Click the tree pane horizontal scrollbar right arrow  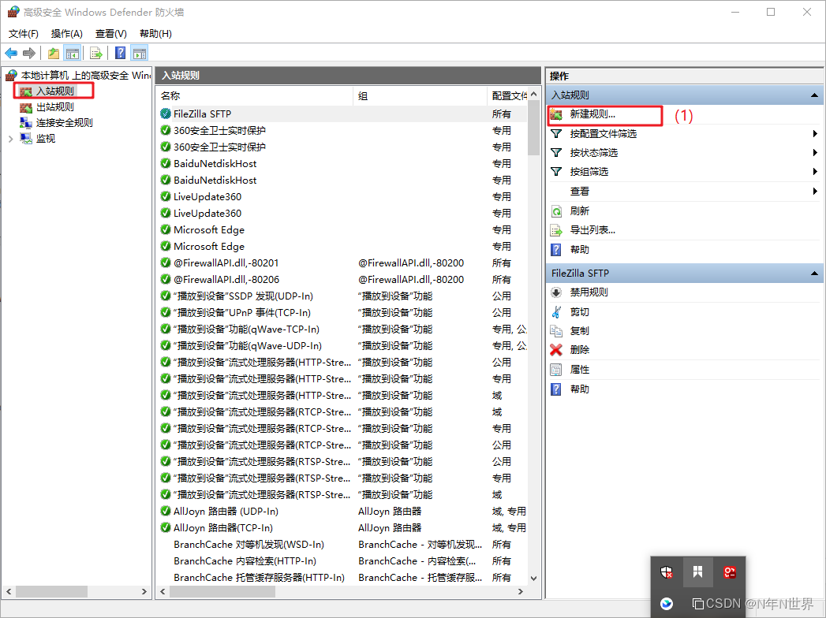click(144, 592)
